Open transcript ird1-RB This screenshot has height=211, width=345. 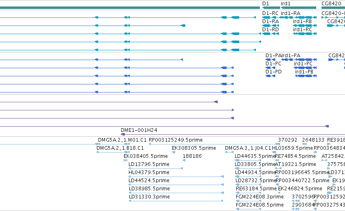pyautogui.click(x=302, y=22)
